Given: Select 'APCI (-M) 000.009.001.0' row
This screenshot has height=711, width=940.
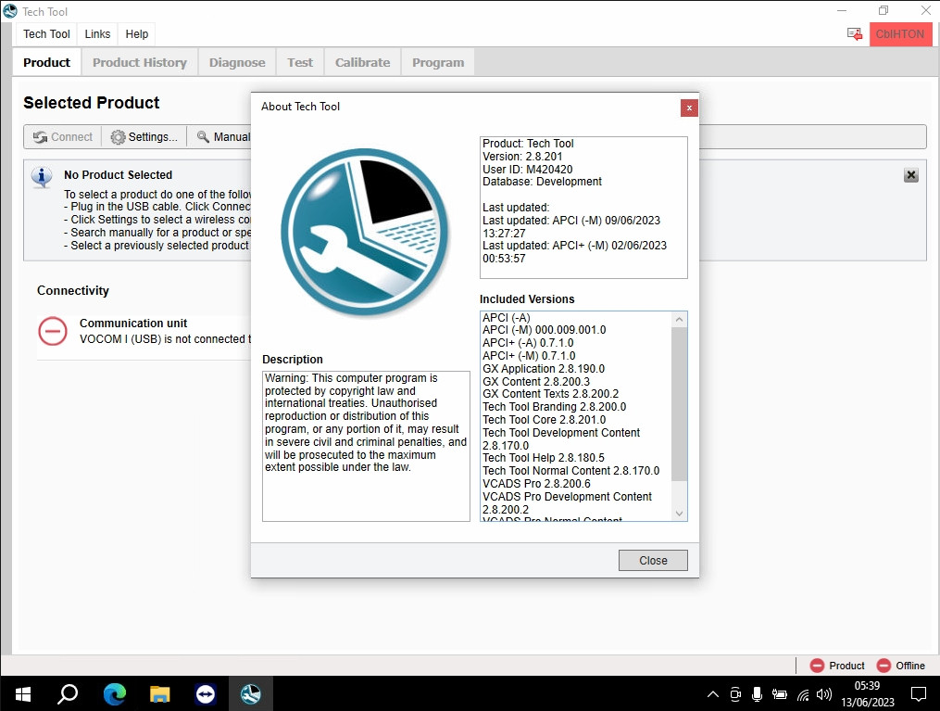Looking at the screenshot, I should pos(544,330).
